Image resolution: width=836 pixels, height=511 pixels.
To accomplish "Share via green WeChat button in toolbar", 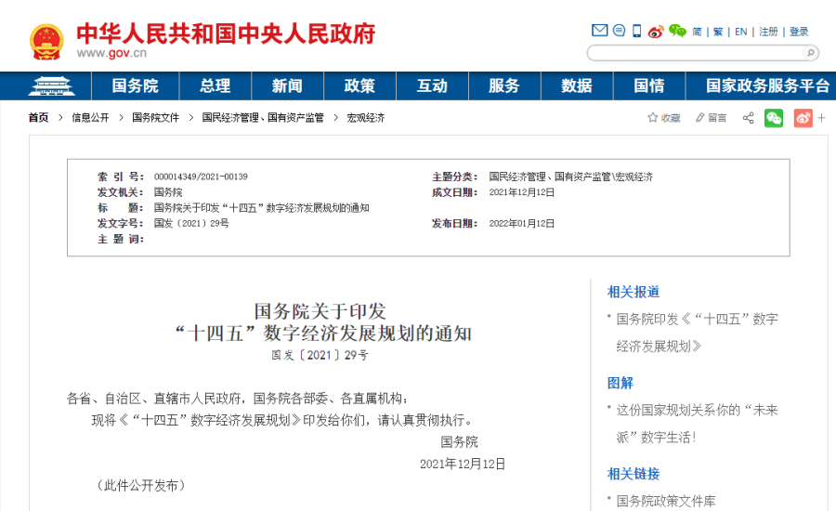I will coord(774,118).
